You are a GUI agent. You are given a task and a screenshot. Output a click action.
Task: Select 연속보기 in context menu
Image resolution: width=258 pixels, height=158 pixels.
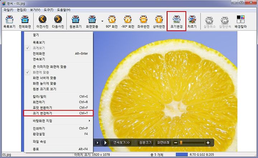[x=58, y=59]
